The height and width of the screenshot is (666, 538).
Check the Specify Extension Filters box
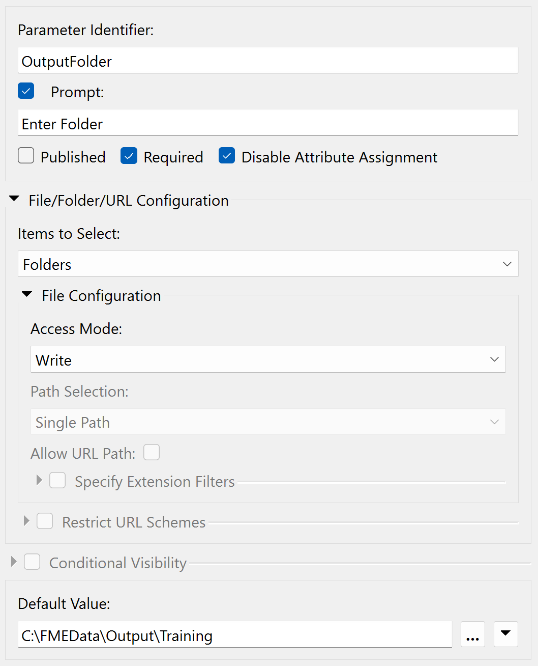pyautogui.click(x=57, y=480)
